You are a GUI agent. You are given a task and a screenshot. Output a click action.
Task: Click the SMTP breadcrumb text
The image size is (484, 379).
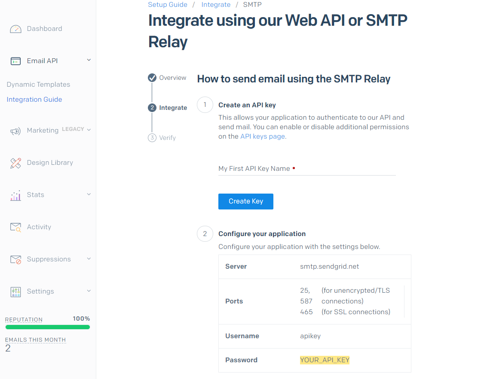(x=252, y=5)
